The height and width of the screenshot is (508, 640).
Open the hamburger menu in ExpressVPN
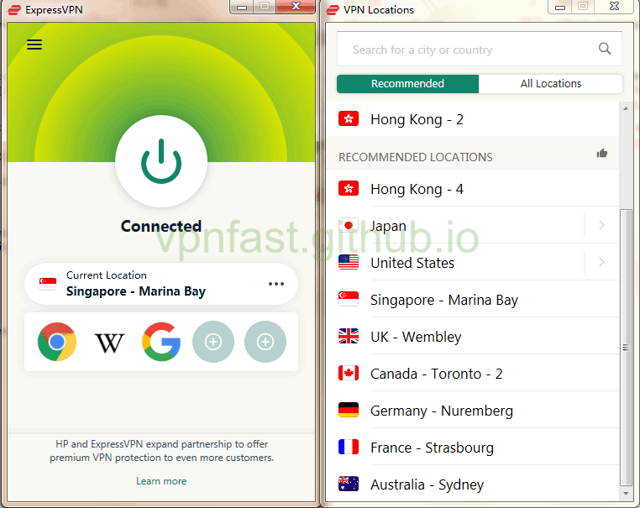(x=34, y=45)
